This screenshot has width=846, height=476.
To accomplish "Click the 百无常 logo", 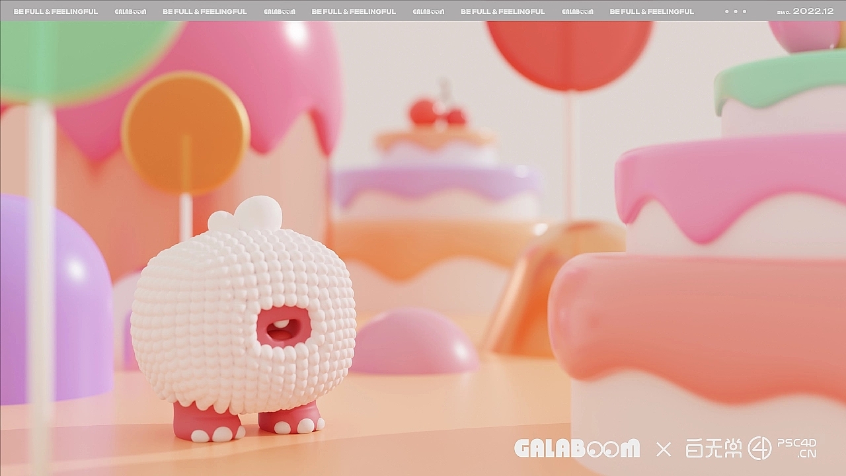I will [713, 448].
